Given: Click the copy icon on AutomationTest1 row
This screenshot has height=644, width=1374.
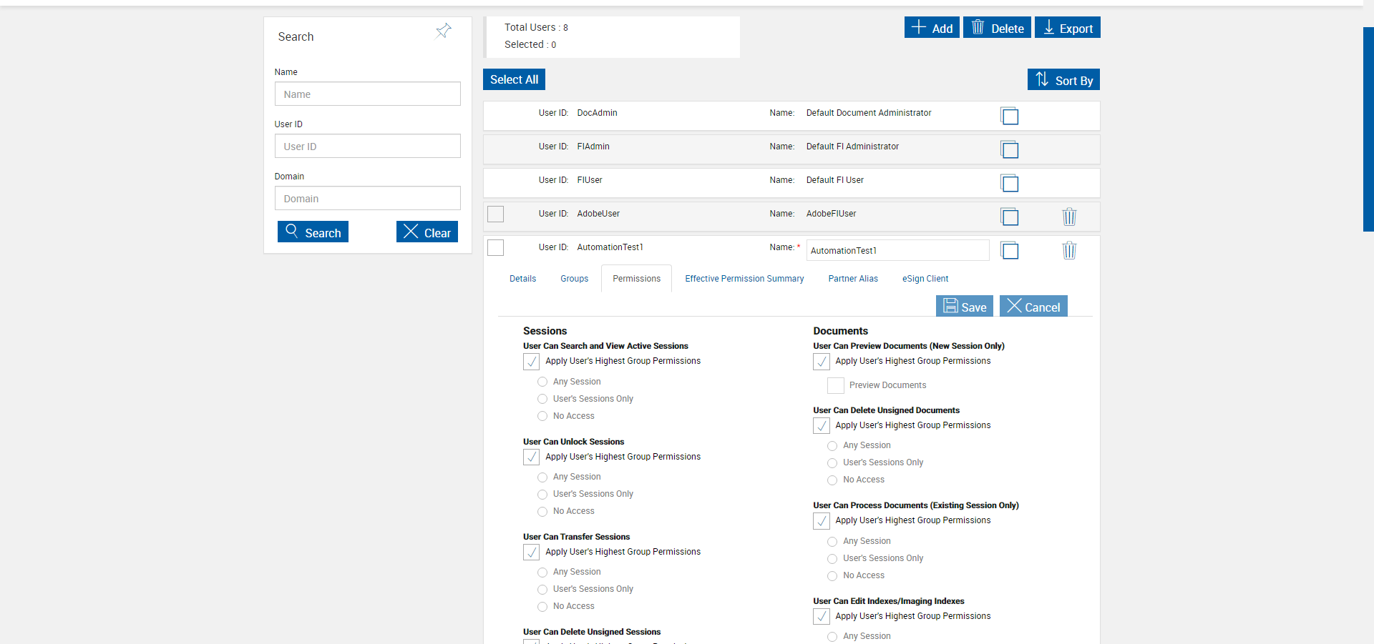Looking at the screenshot, I should [1010, 250].
